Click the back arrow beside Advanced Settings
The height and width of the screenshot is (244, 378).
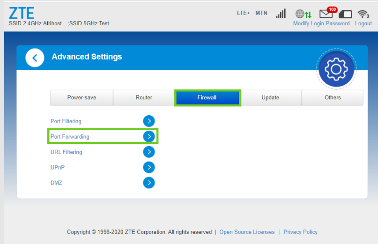pyautogui.click(x=35, y=58)
